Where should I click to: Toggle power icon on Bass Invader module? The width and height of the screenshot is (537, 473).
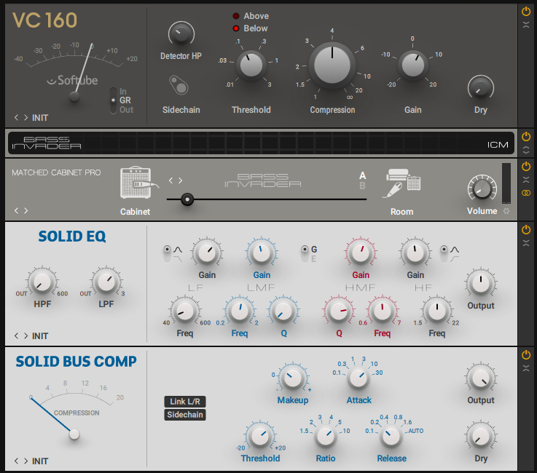(x=526, y=137)
